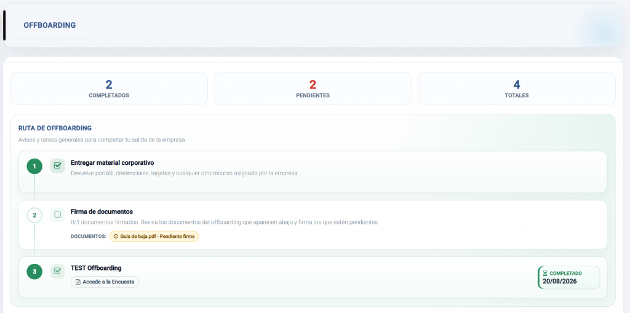Open Guia de baja.pdf pending signature document
630x313 pixels.
(x=154, y=237)
